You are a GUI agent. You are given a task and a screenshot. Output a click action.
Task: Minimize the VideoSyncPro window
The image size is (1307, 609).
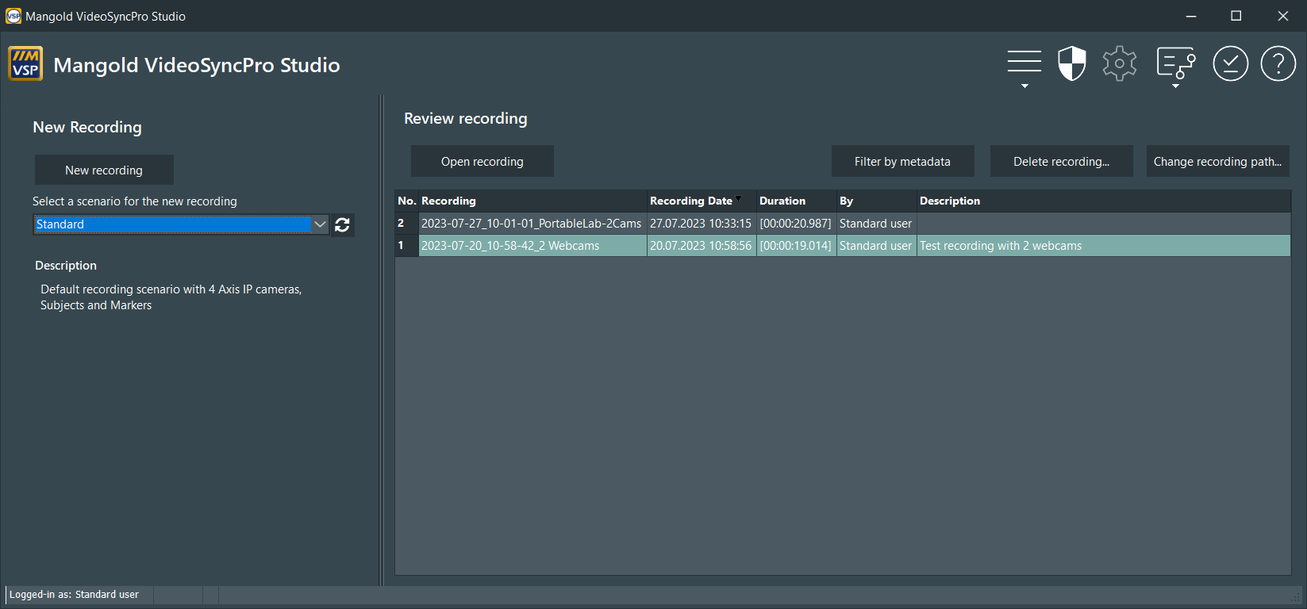coord(1191,16)
